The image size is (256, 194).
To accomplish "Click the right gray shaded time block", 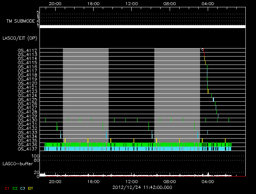I will pos(177,95).
